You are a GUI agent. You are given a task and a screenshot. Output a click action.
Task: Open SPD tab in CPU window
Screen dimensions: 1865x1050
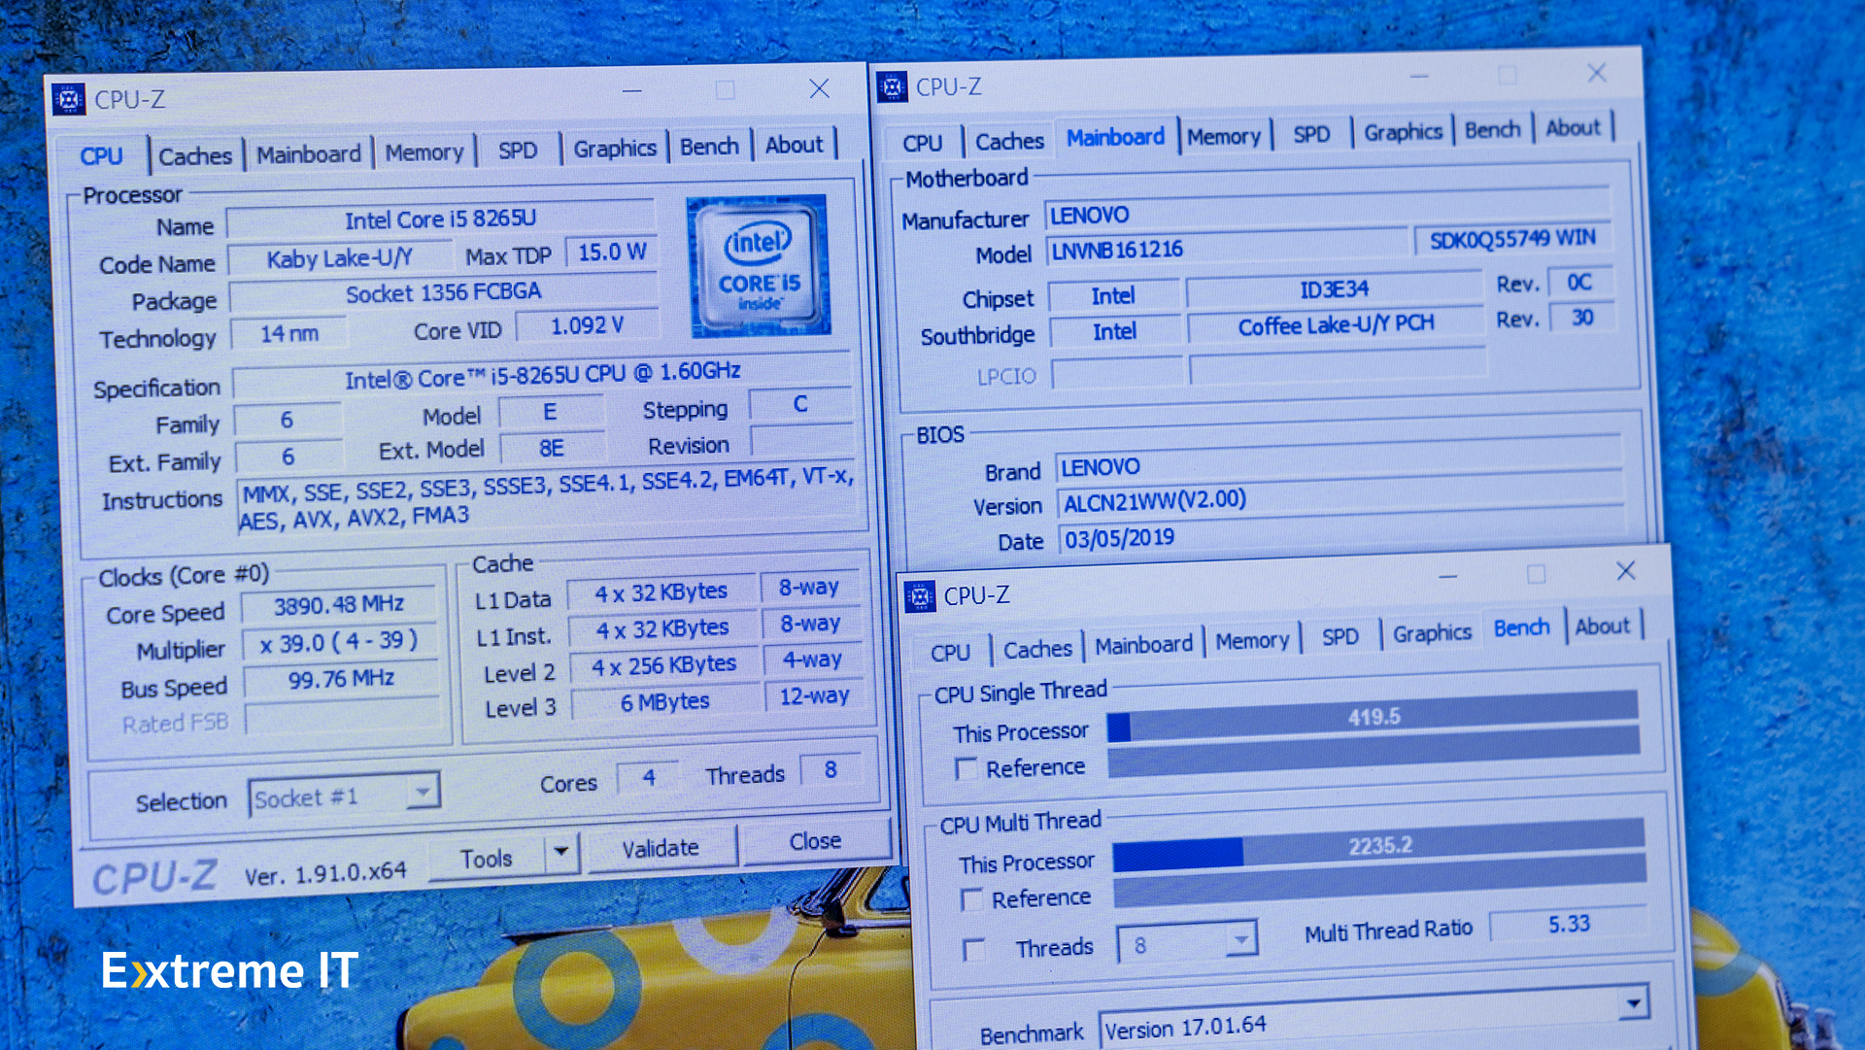coord(518,150)
